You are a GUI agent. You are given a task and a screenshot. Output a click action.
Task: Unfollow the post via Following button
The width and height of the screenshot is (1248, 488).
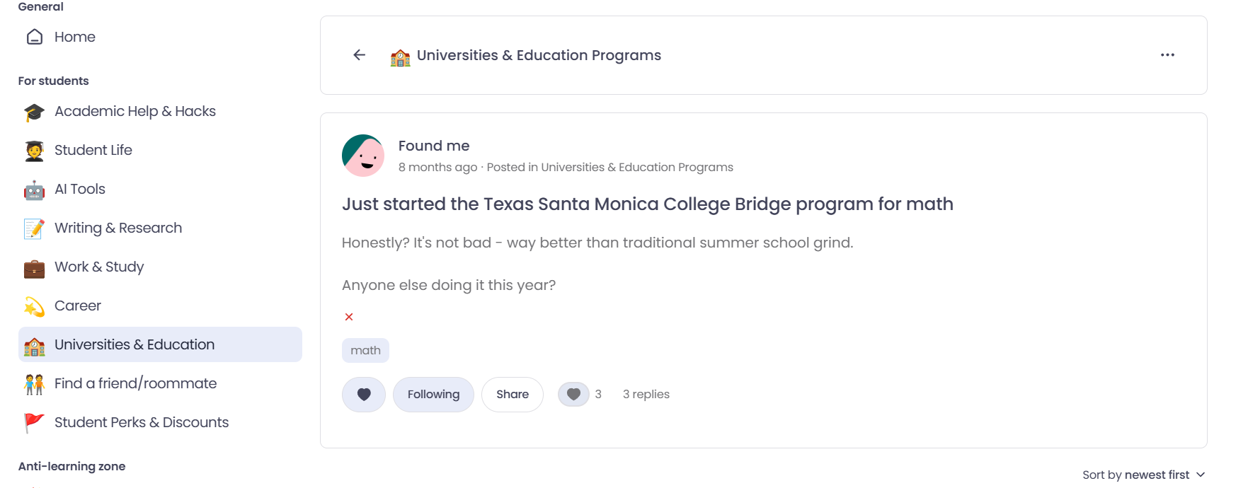(433, 394)
